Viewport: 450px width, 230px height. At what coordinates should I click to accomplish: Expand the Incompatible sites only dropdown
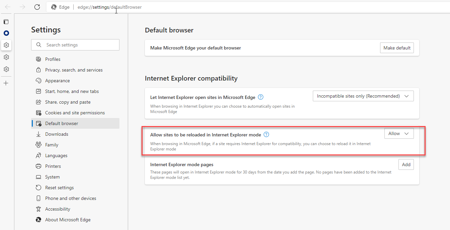(363, 96)
